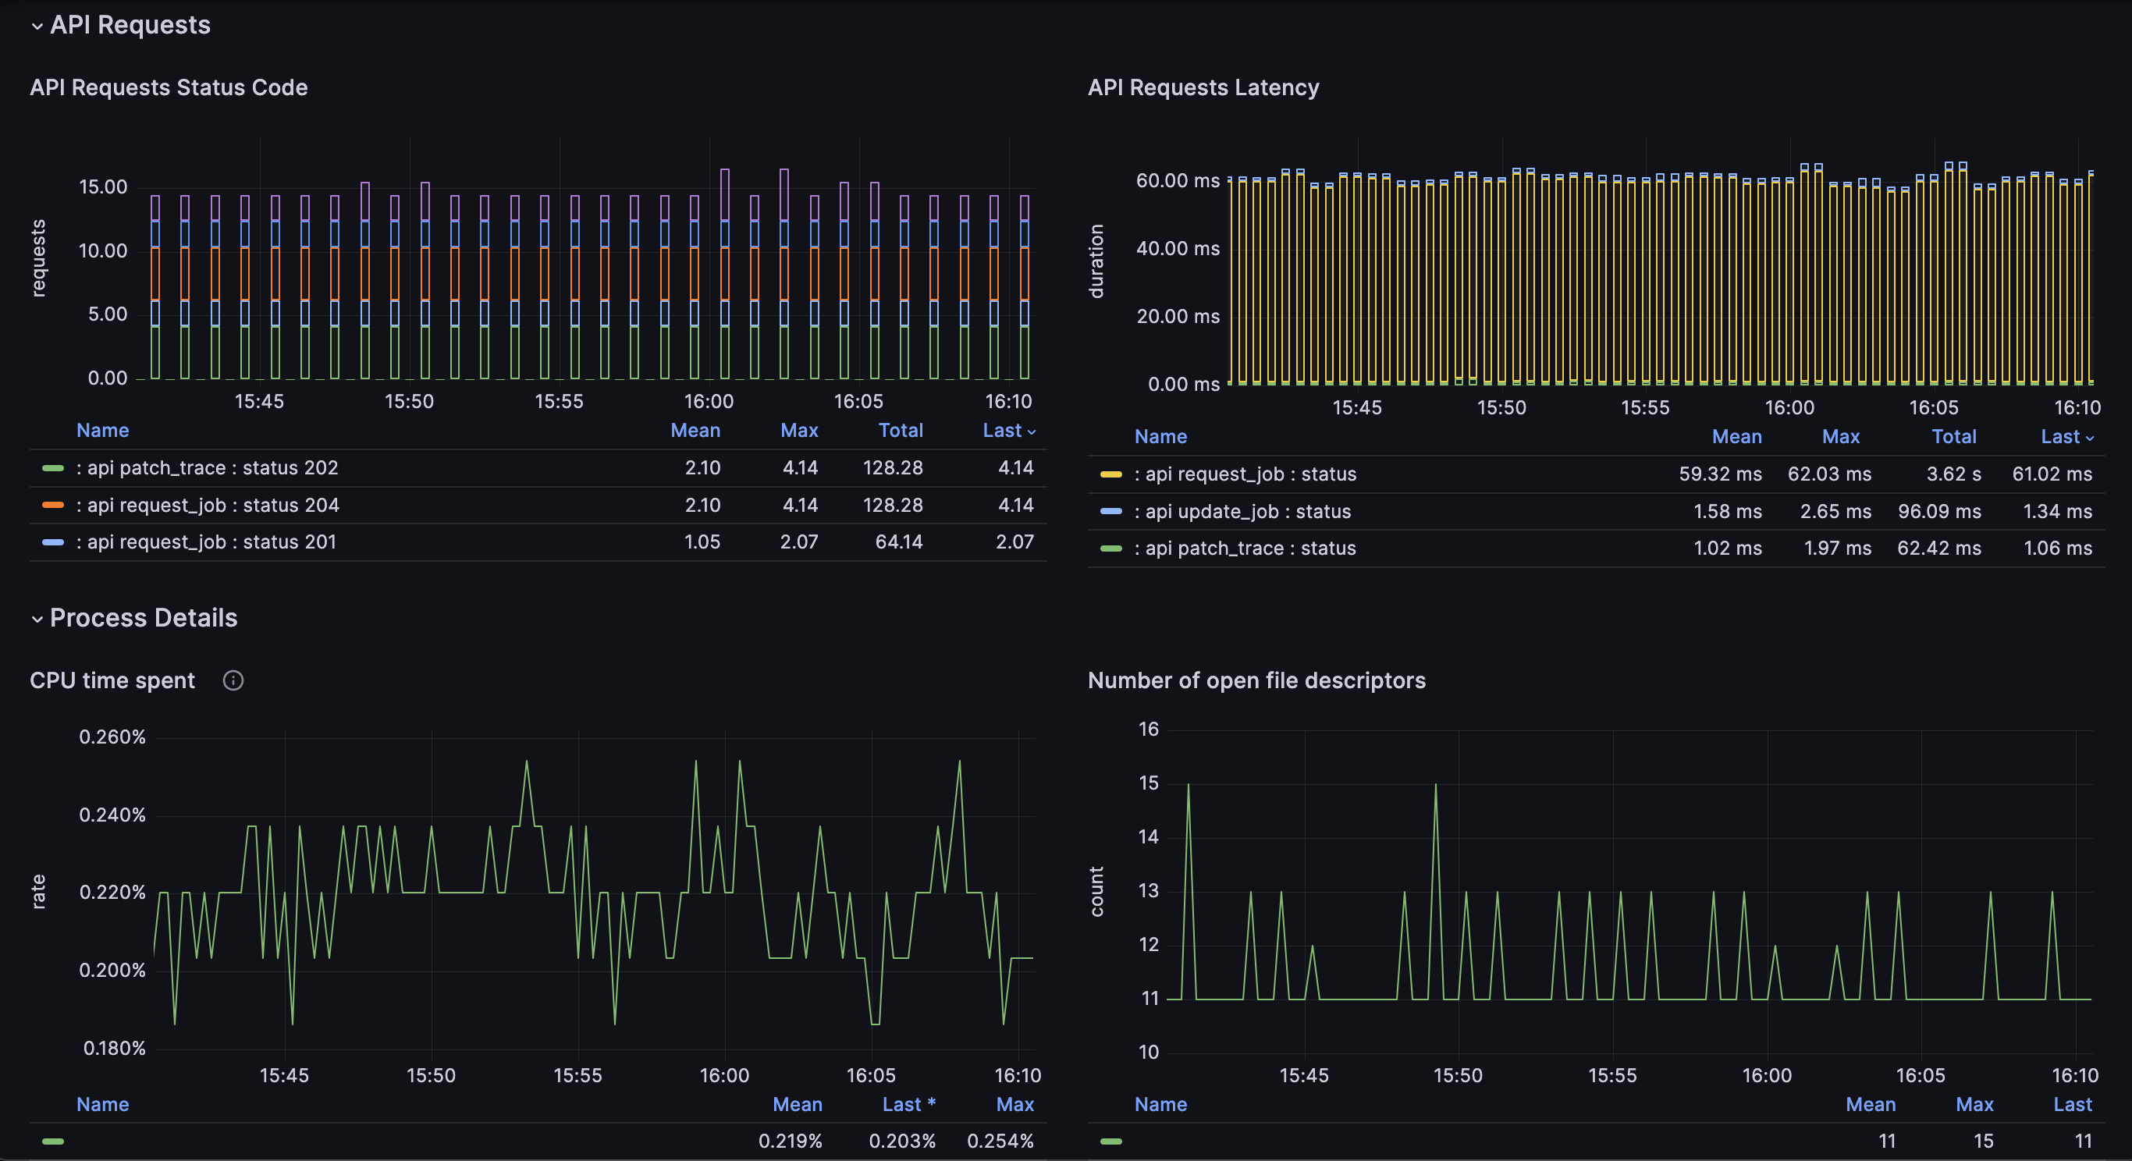Toggle visibility of api patch_trace status 202 series
Viewport: 2132px width, 1161px height.
click(207, 468)
